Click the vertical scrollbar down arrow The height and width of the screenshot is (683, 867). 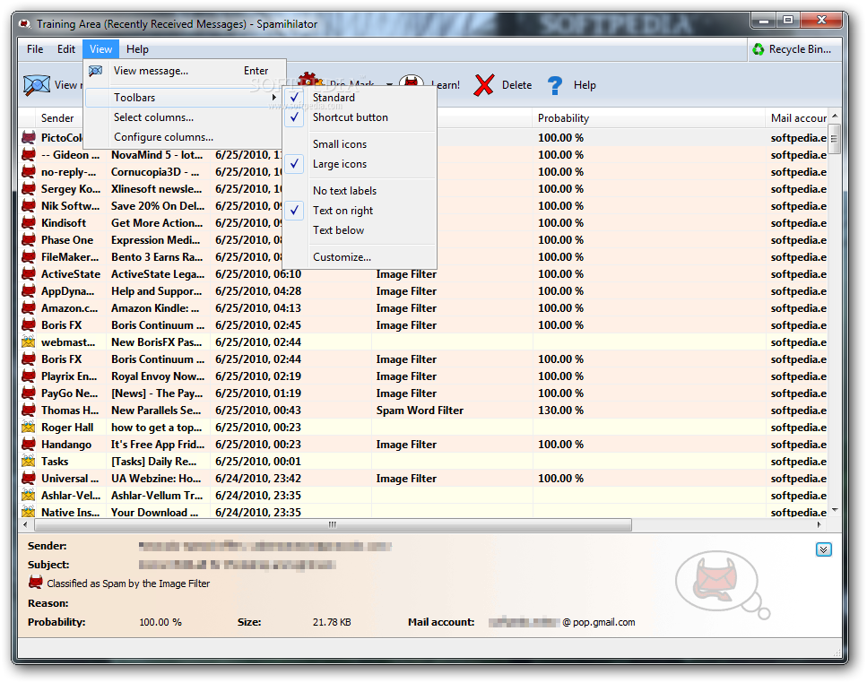point(835,510)
